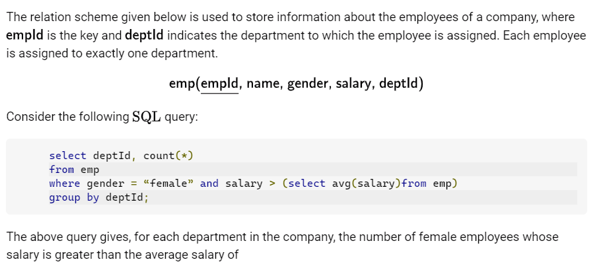Viewport: 611px width, 270px height.
Task: Click the select keyword on the first code line
Action: pos(67,156)
